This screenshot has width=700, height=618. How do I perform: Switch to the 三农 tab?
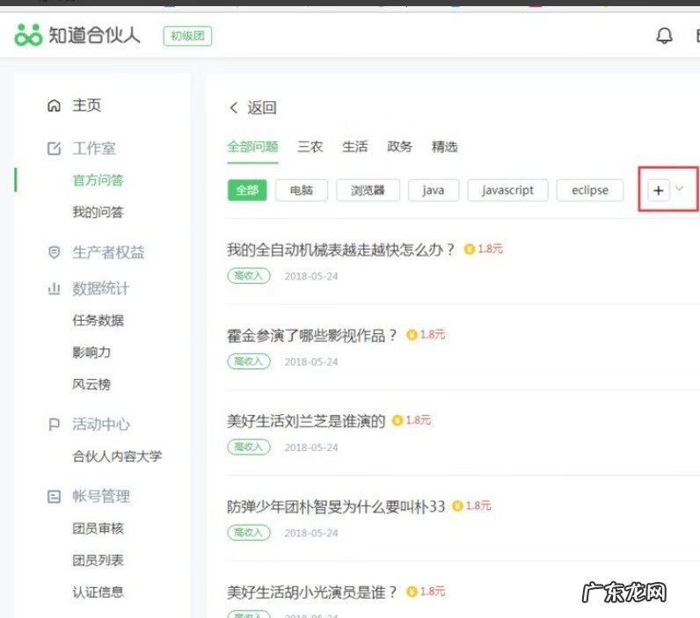(x=310, y=147)
